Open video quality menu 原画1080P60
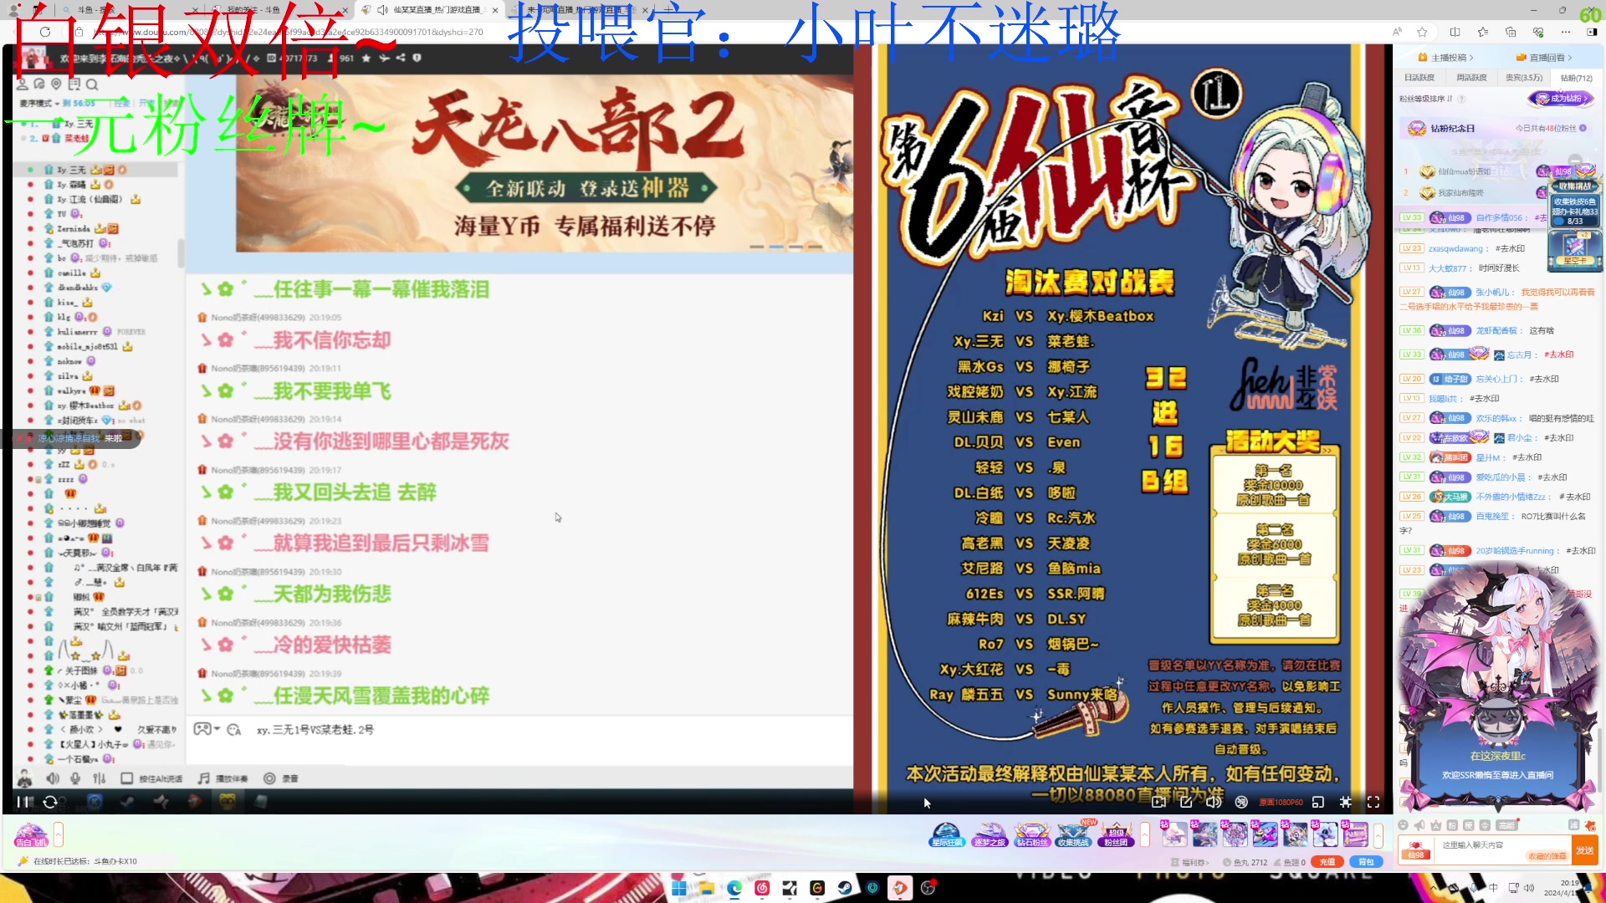 (1281, 802)
